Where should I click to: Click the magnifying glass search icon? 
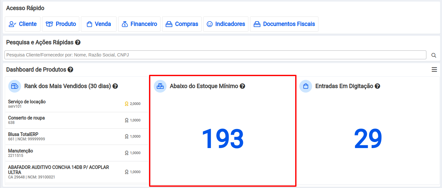434,55
